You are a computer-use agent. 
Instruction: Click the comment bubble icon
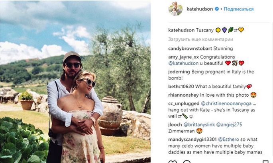[x=187, y=162]
